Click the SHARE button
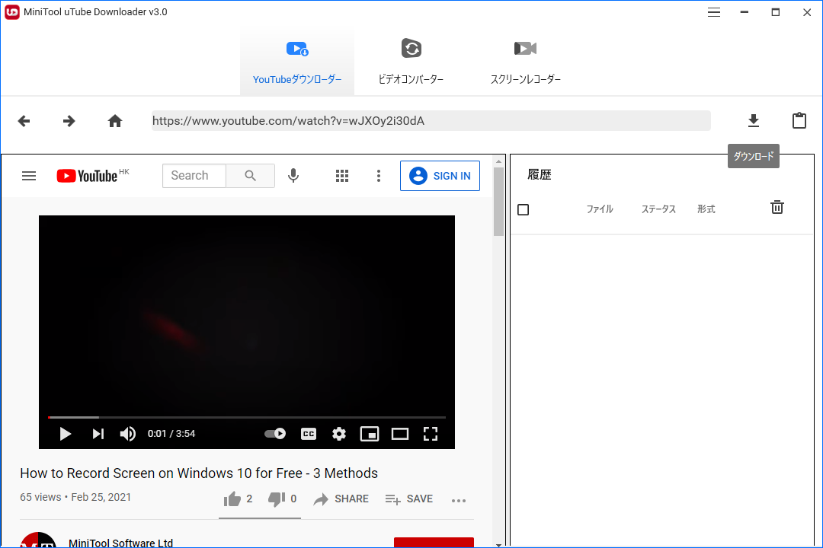 click(341, 499)
